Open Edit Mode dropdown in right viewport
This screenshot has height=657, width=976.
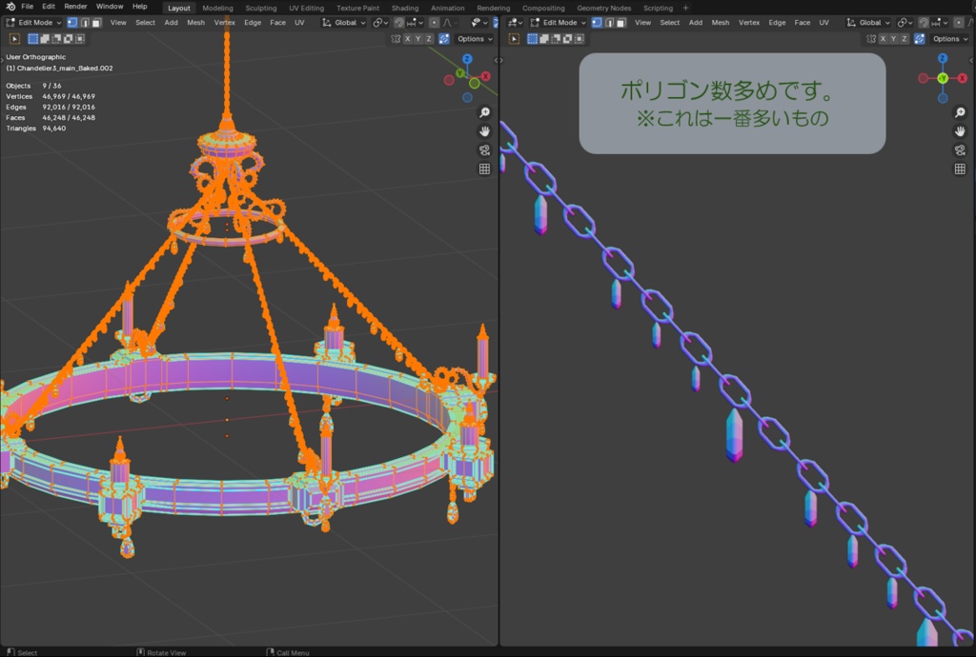(x=559, y=23)
